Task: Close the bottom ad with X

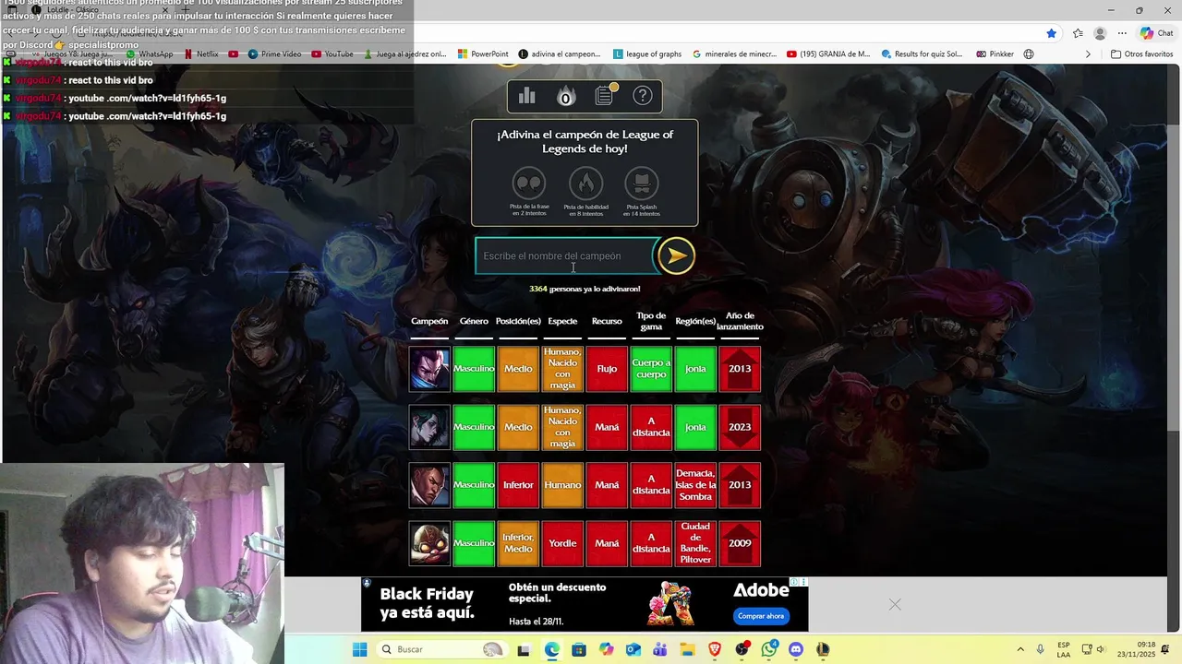Action: pos(895,605)
